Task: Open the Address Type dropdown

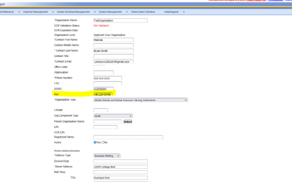Action: click(x=106, y=156)
